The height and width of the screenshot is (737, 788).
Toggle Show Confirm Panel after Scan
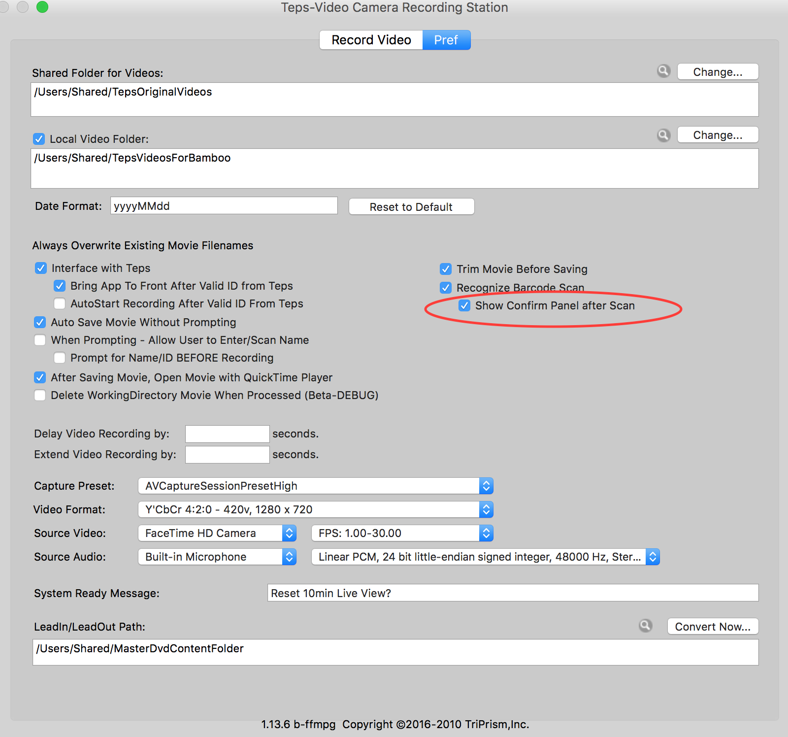point(464,305)
